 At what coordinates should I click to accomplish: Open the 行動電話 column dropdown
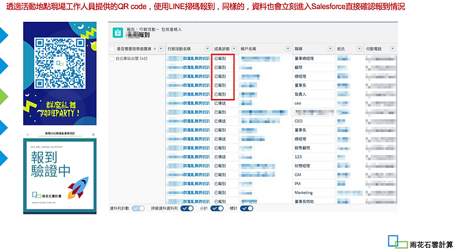[392, 49]
